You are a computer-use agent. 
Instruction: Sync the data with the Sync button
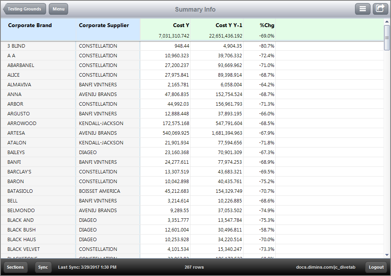pyautogui.click(x=43, y=267)
